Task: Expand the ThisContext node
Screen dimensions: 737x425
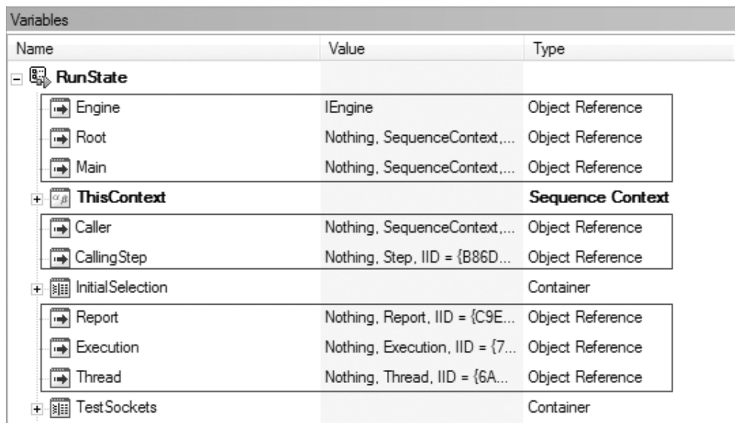Action: [x=37, y=199]
